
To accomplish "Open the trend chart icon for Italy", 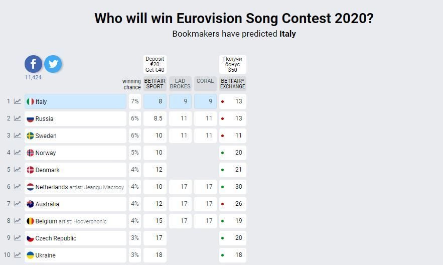I will coord(18,101).
